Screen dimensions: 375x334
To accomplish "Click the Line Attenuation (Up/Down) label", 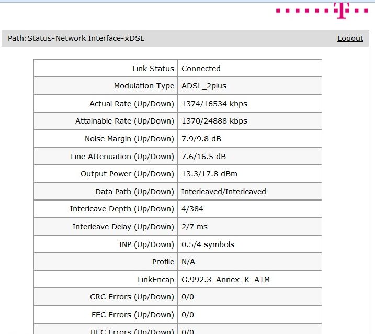I will 122,157.
